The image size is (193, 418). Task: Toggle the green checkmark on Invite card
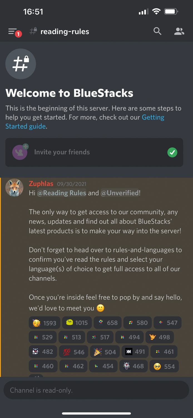pos(172,152)
